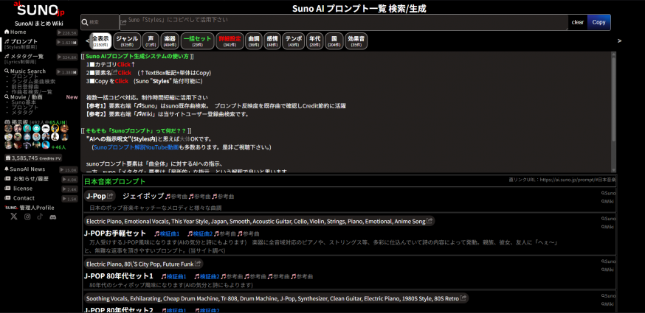
Task: Click the copy icon beside J-Pop
Action: 111,197
